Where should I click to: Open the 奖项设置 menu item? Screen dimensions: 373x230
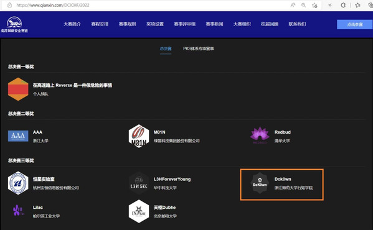click(x=155, y=24)
